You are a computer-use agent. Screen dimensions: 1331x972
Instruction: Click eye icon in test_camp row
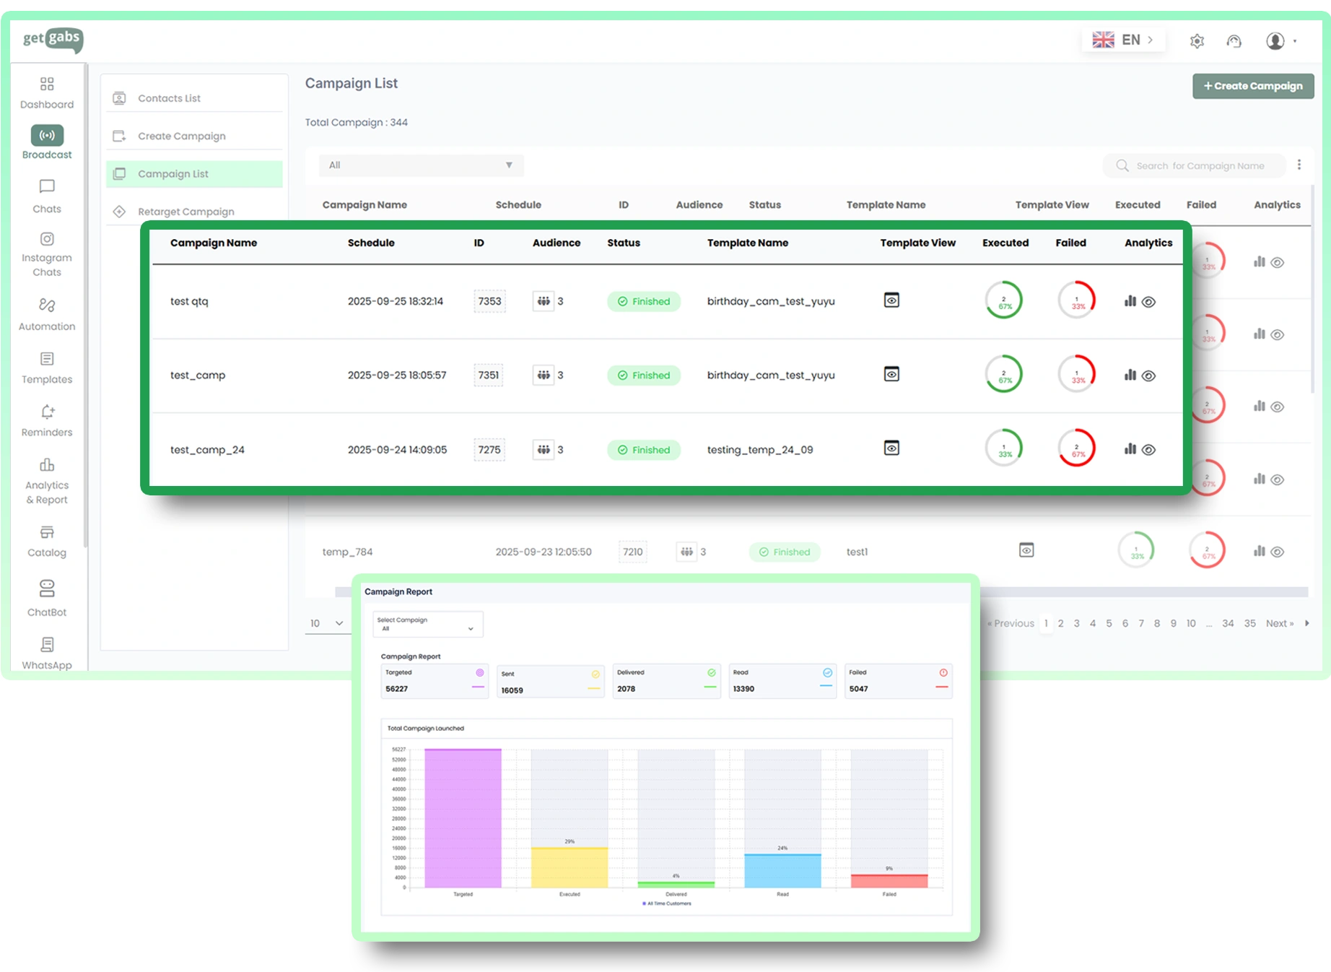click(1148, 376)
